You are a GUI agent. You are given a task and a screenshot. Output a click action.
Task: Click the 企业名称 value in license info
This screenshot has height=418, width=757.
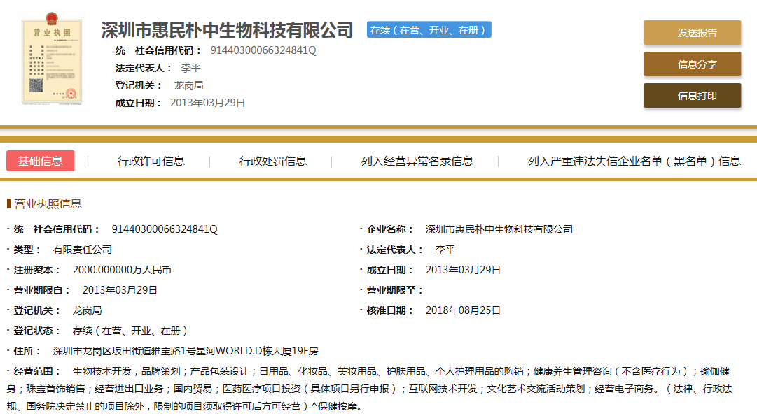coord(499,229)
